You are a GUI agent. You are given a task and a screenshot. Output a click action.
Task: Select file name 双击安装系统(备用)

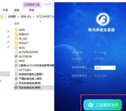[30, 83]
